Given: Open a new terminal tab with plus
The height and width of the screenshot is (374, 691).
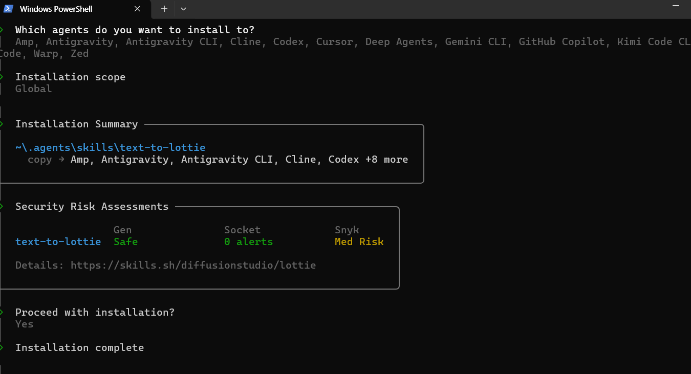Looking at the screenshot, I should click(x=164, y=9).
